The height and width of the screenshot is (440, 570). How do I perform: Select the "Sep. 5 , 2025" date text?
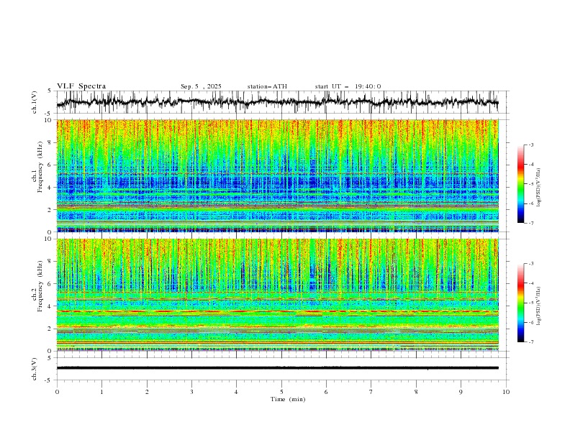201,86
